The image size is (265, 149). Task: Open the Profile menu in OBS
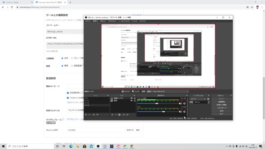pyautogui.click(x=112, y=21)
